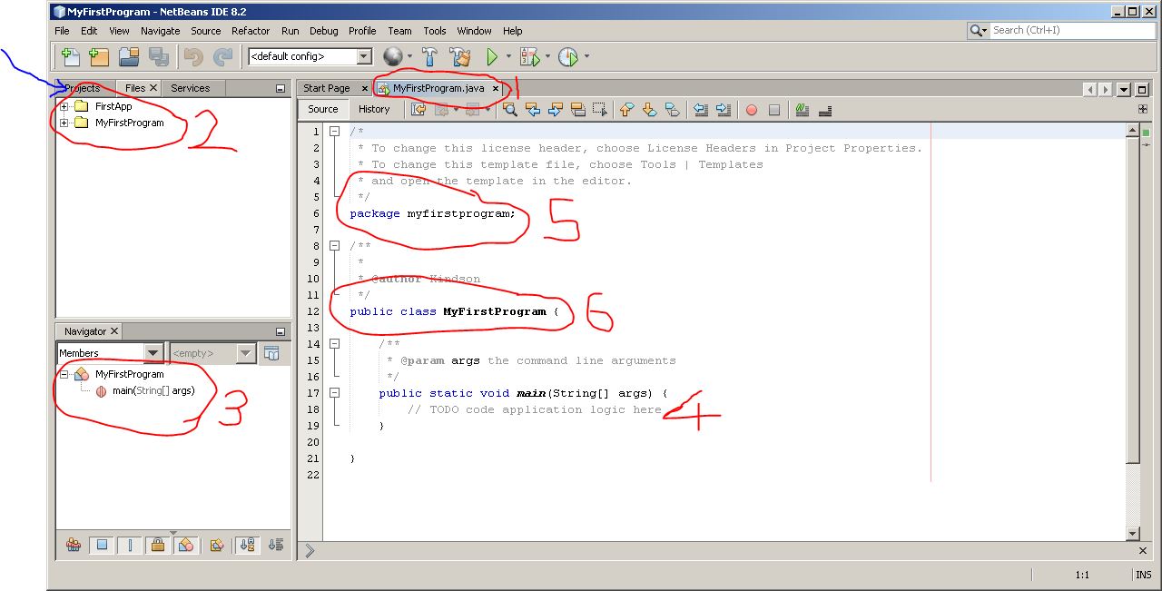
Task: Open the Members dropdown in the Navigator panel
Action: pos(153,352)
